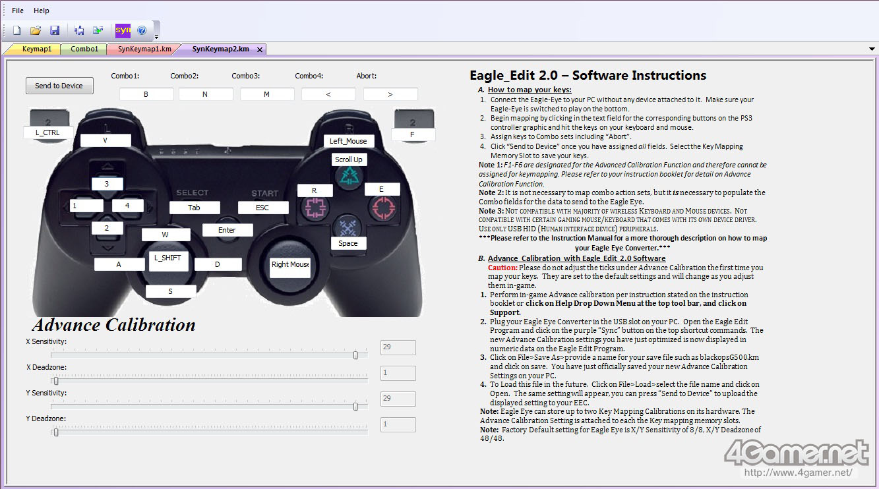Switch to the Combo1 tab
Screen dimensions: 879x489
(84, 49)
